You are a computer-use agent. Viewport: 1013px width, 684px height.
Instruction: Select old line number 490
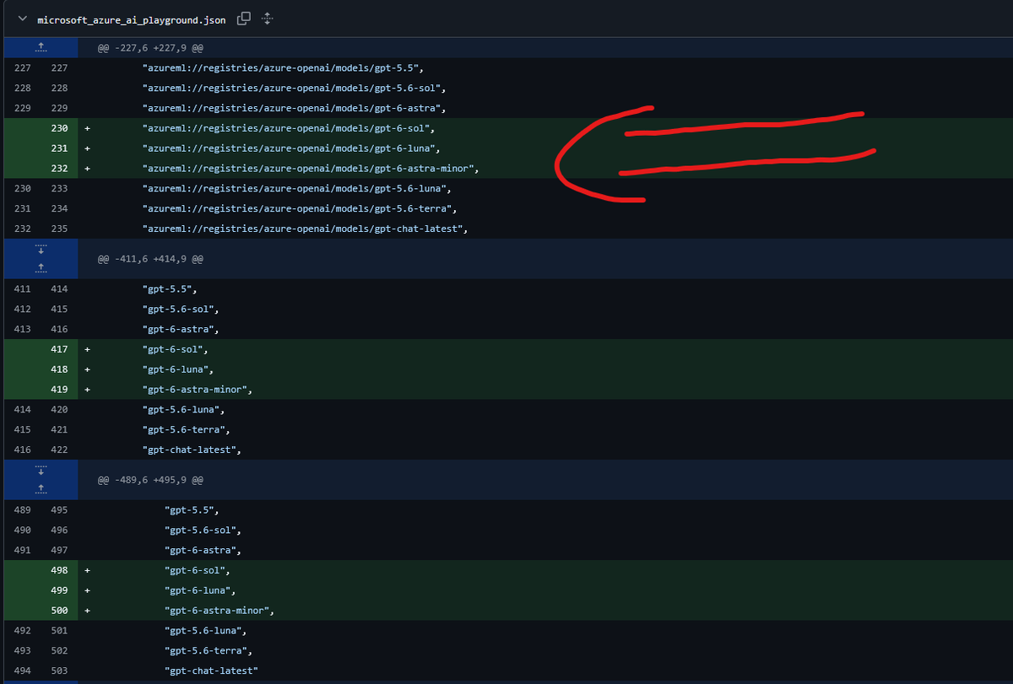tap(23, 531)
